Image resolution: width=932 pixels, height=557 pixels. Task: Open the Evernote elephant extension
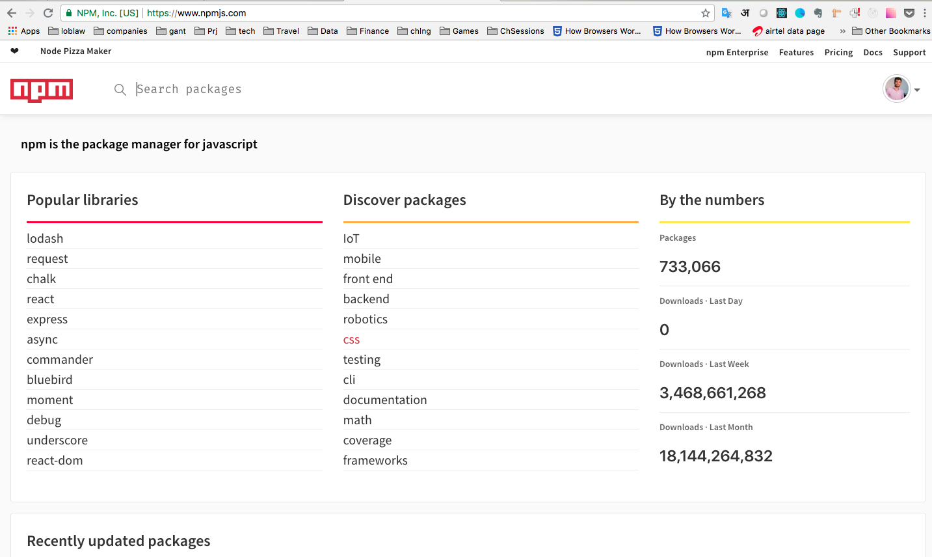click(x=818, y=13)
